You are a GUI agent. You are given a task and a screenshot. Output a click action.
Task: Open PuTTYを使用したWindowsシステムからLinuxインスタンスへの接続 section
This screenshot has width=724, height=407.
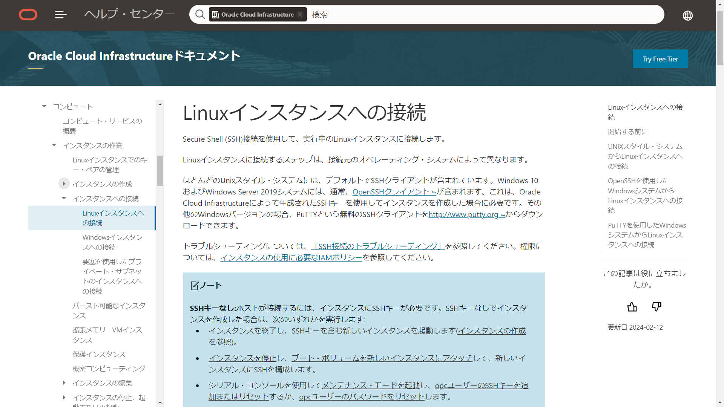tap(646, 234)
